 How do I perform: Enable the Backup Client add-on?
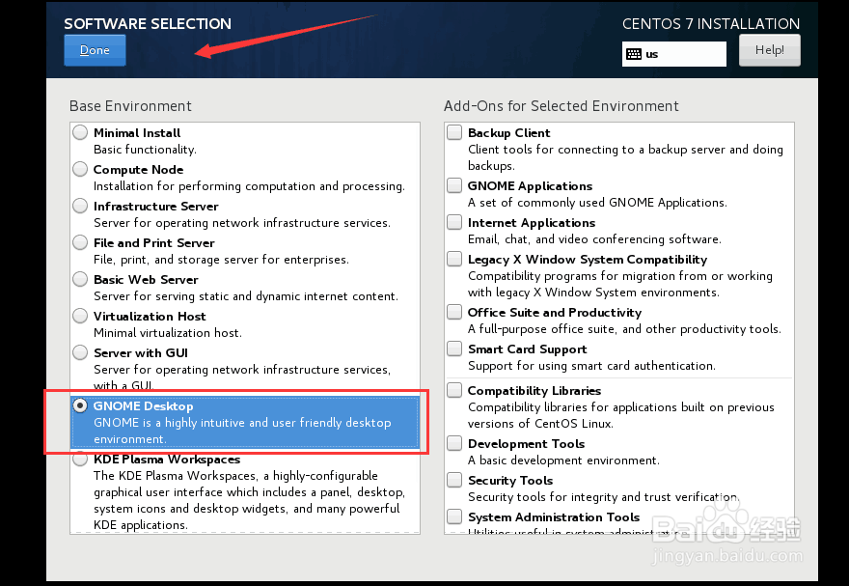pyautogui.click(x=454, y=133)
